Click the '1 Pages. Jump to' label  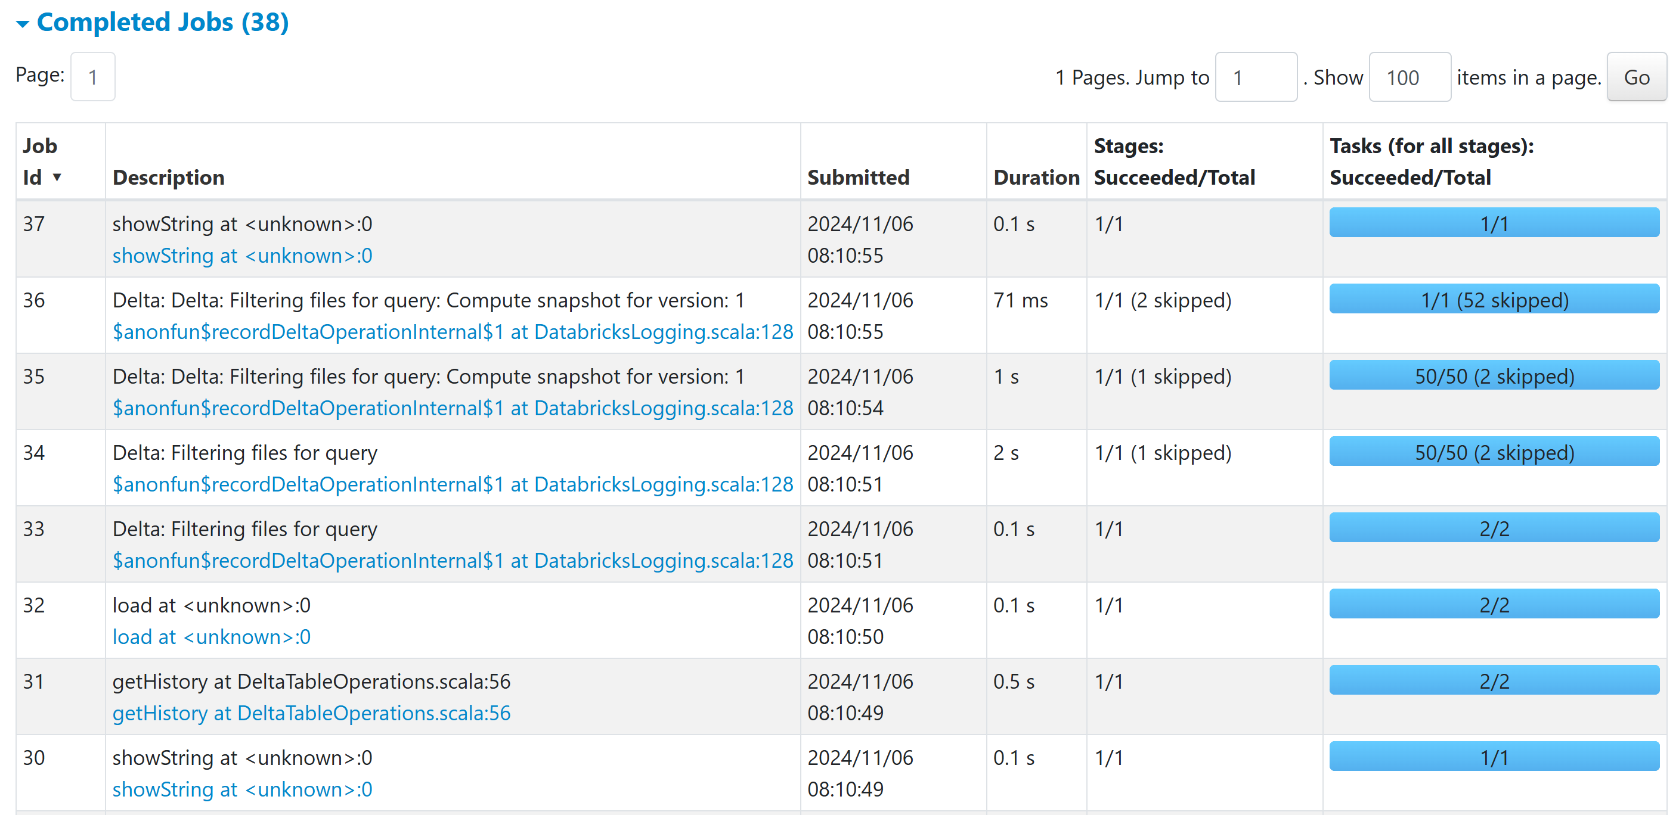1132,77
